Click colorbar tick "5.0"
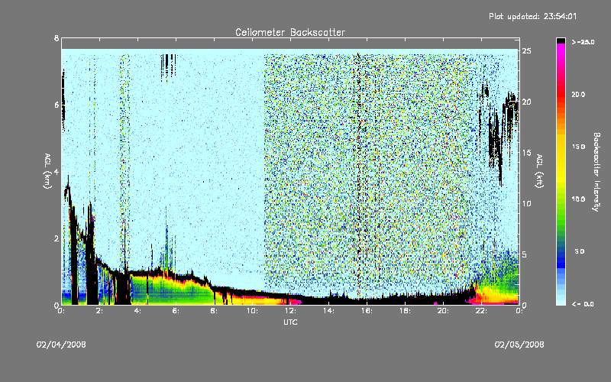This screenshot has height=382, width=611. coord(580,251)
